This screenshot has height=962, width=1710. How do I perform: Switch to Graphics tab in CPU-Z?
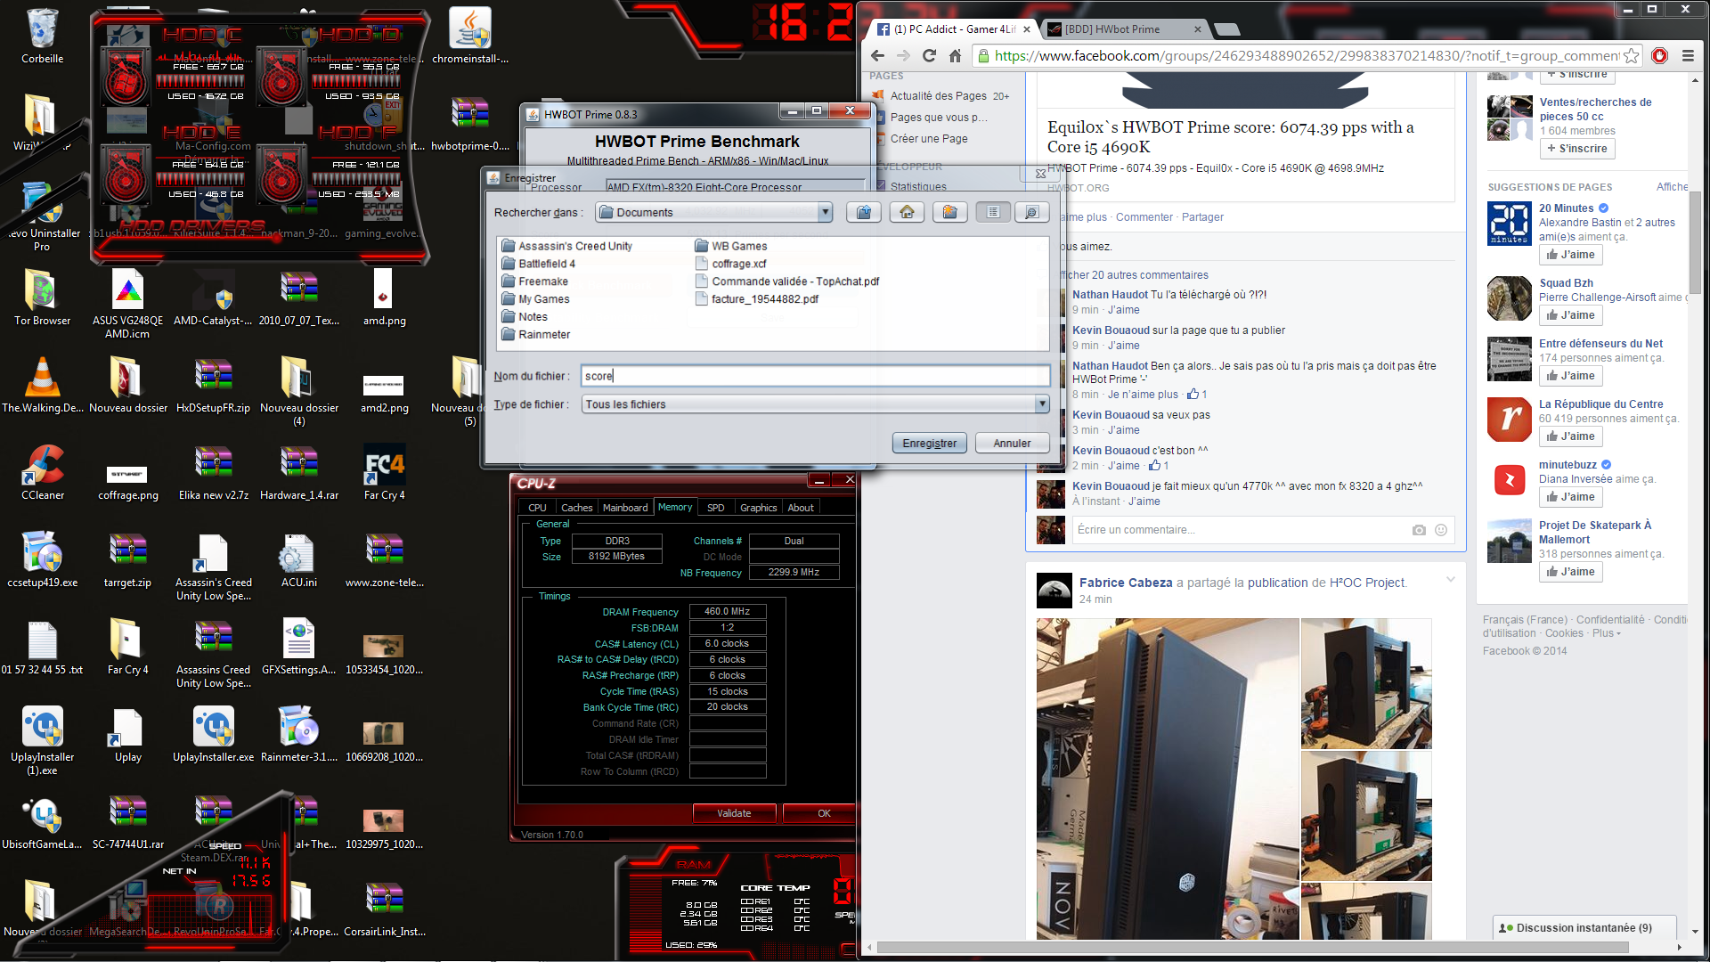pyautogui.click(x=758, y=508)
